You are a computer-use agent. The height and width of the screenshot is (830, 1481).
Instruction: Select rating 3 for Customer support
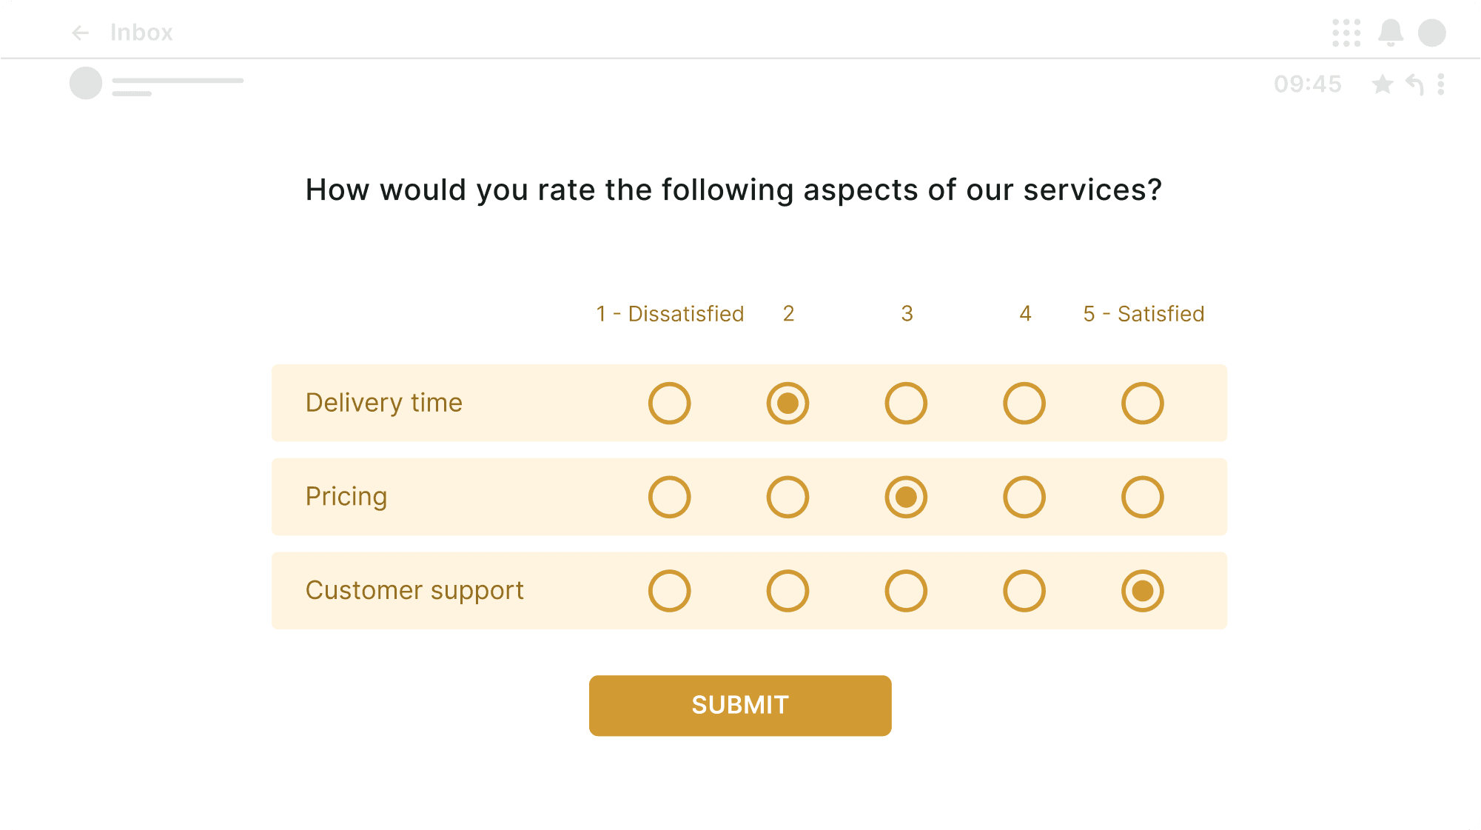[x=906, y=591]
